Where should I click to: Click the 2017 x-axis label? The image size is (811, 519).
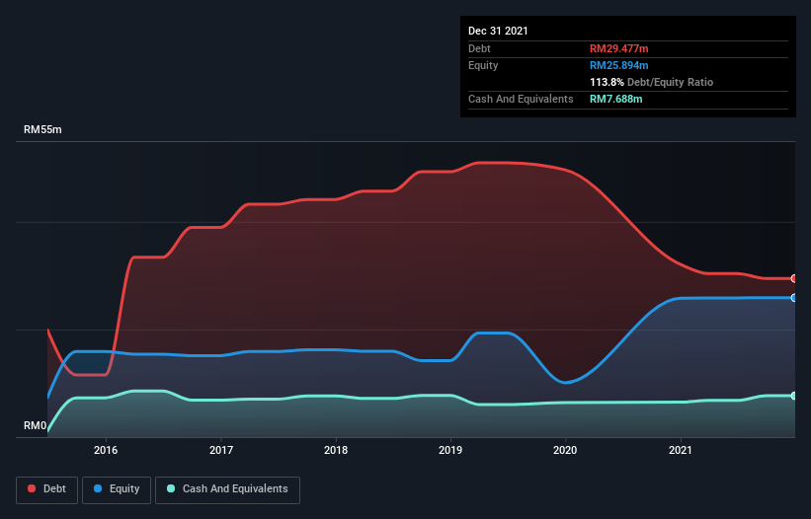221,450
